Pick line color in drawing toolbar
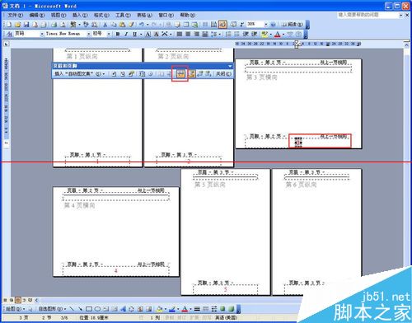412x323 pixels. [x=172, y=309]
